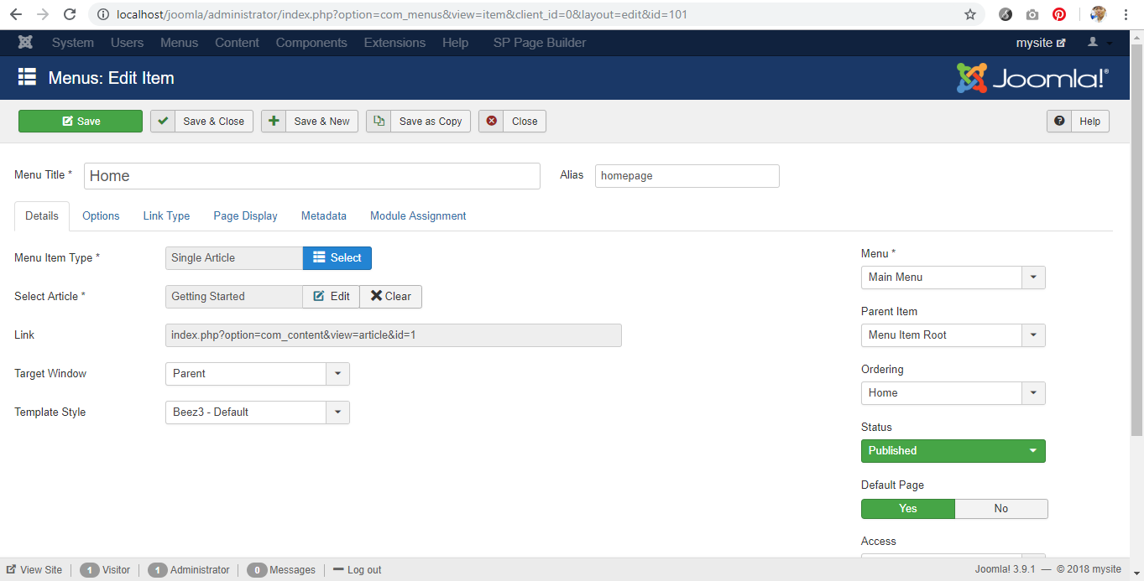This screenshot has height=581, width=1144.
Task: Click the Help question mark icon
Action: pos(1059,121)
